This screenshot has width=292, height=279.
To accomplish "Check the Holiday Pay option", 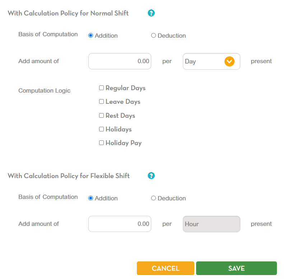I will [x=101, y=143].
